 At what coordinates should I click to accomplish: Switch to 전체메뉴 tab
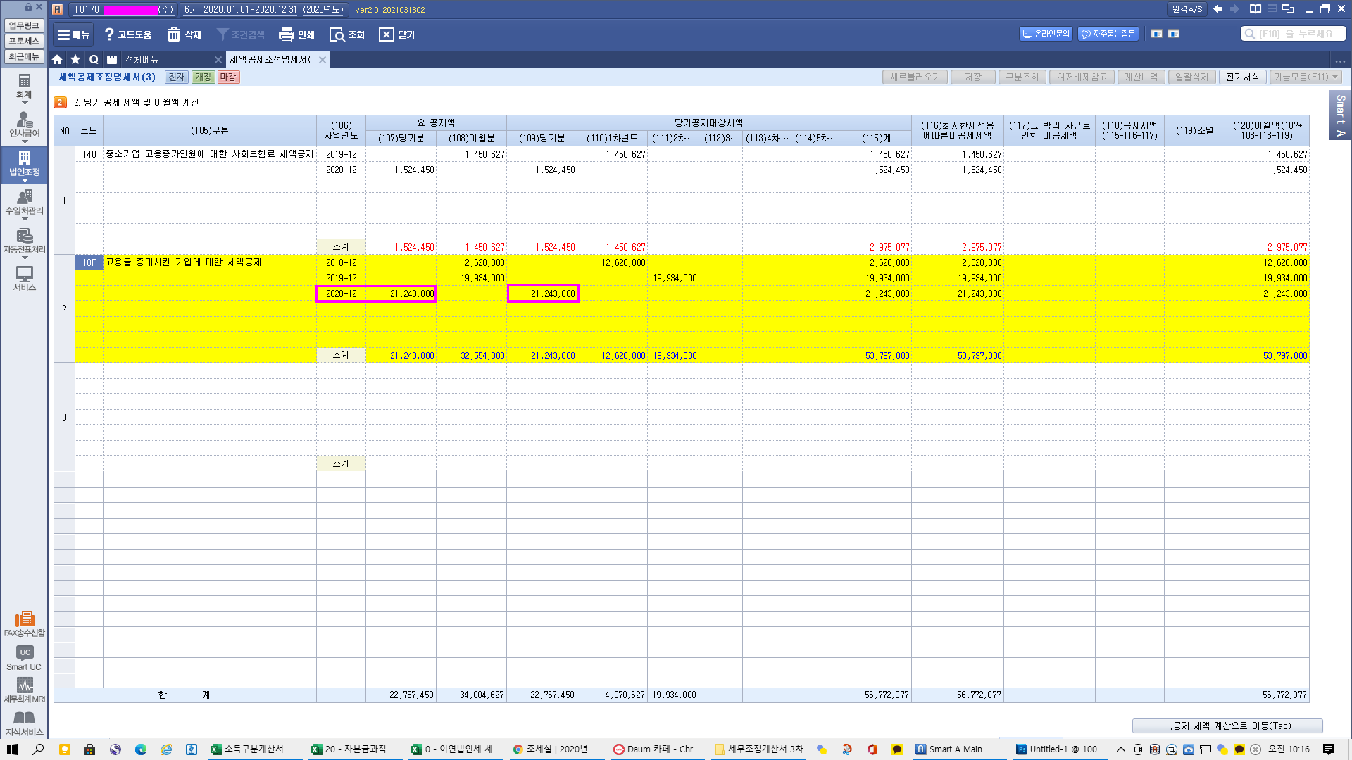142,60
